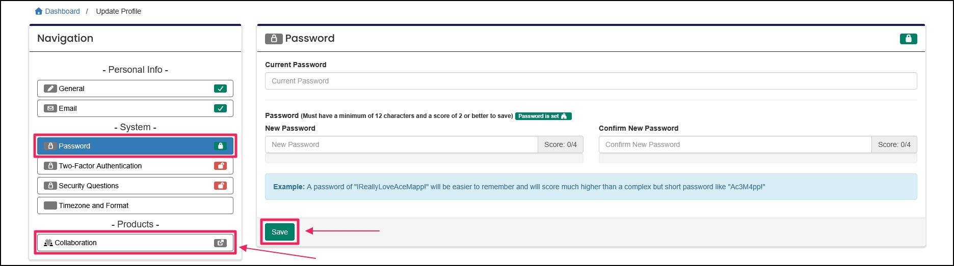The height and width of the screenshot is (266, 954).
Task: Click the 'Navigation' panel heading
Action: [x=65, y=38]
